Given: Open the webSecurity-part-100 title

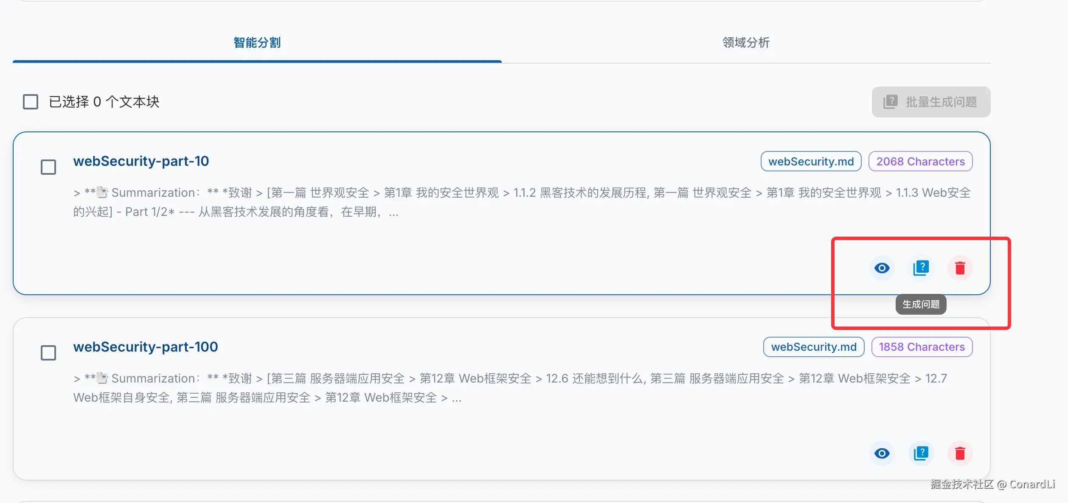Looking at the screenshot, I should [146, 347].
